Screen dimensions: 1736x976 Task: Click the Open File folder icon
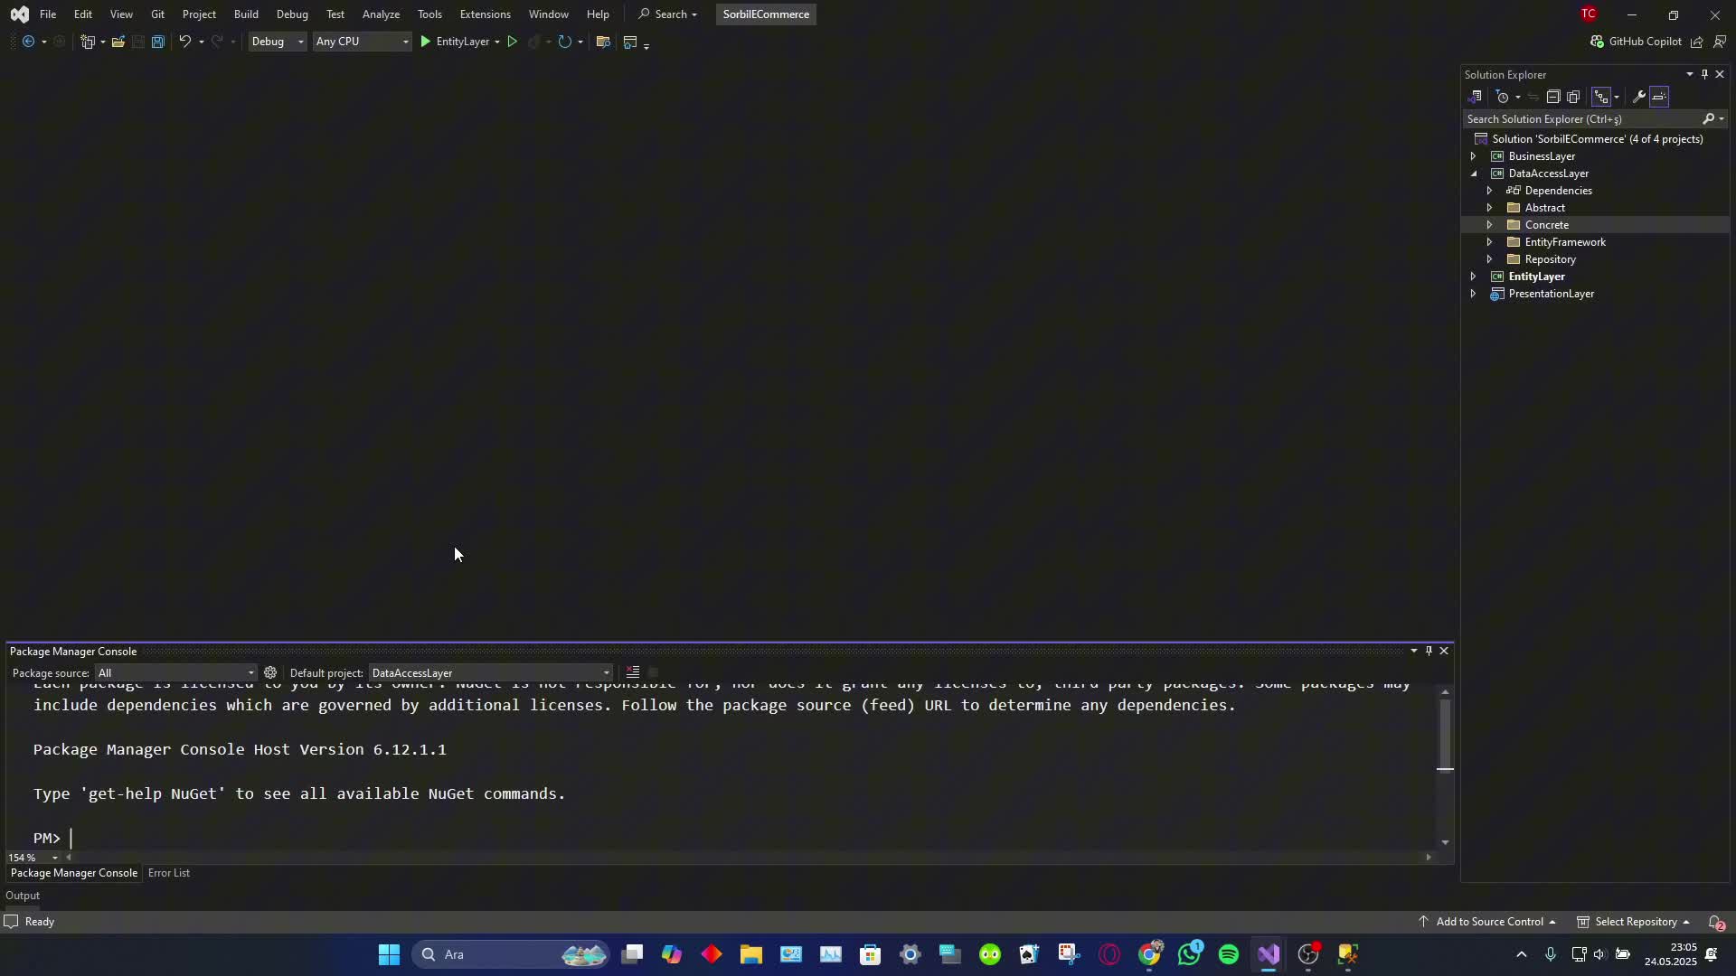(118, 42)
